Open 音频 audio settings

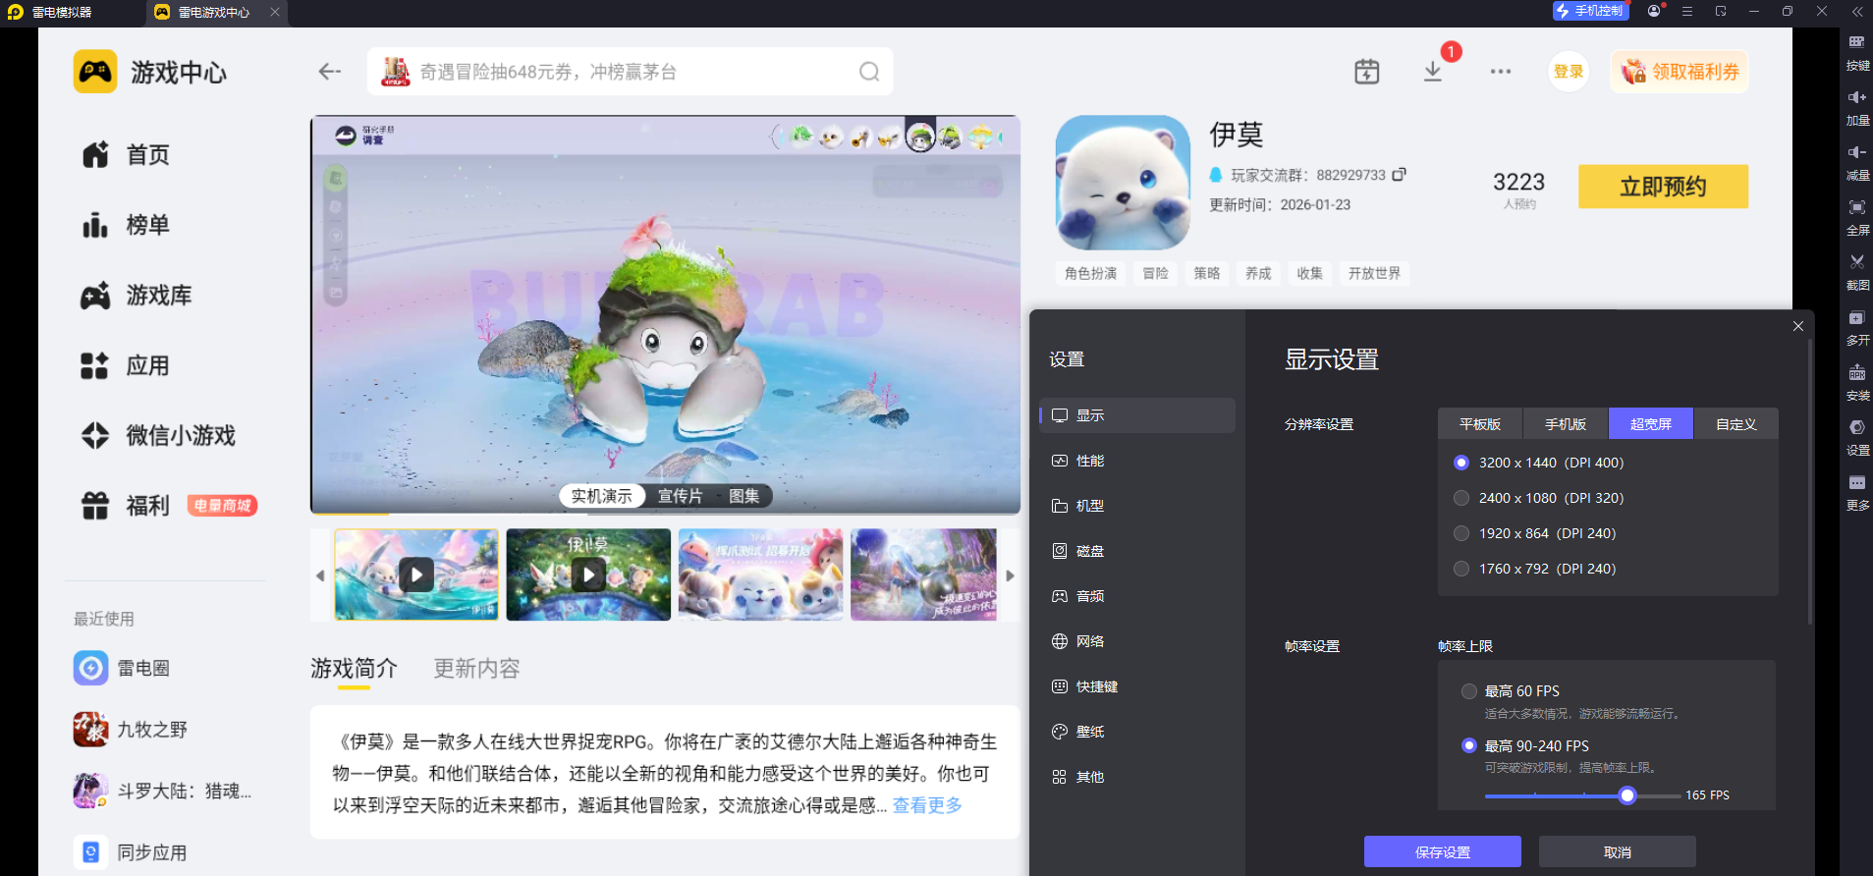[x=1137, y=596]
